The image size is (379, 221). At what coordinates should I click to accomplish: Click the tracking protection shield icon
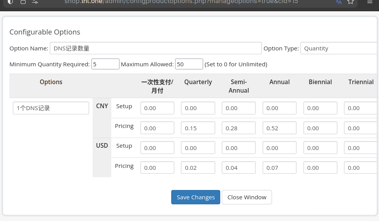click(x=10, y=2)
